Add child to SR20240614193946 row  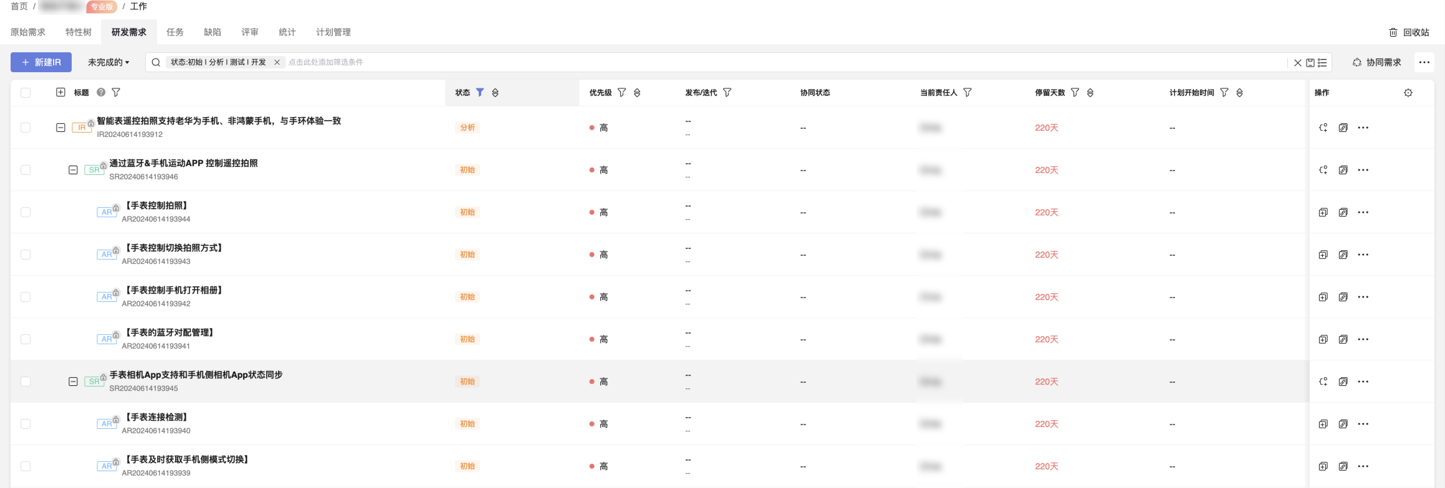(x=1323, y=170)
